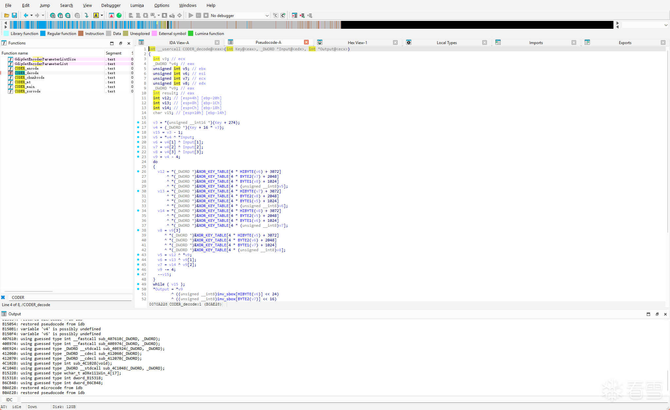The width and height of the screenshot is (670, 410).
Task: Click the Regular function color swatch
Action: (43, 34)
